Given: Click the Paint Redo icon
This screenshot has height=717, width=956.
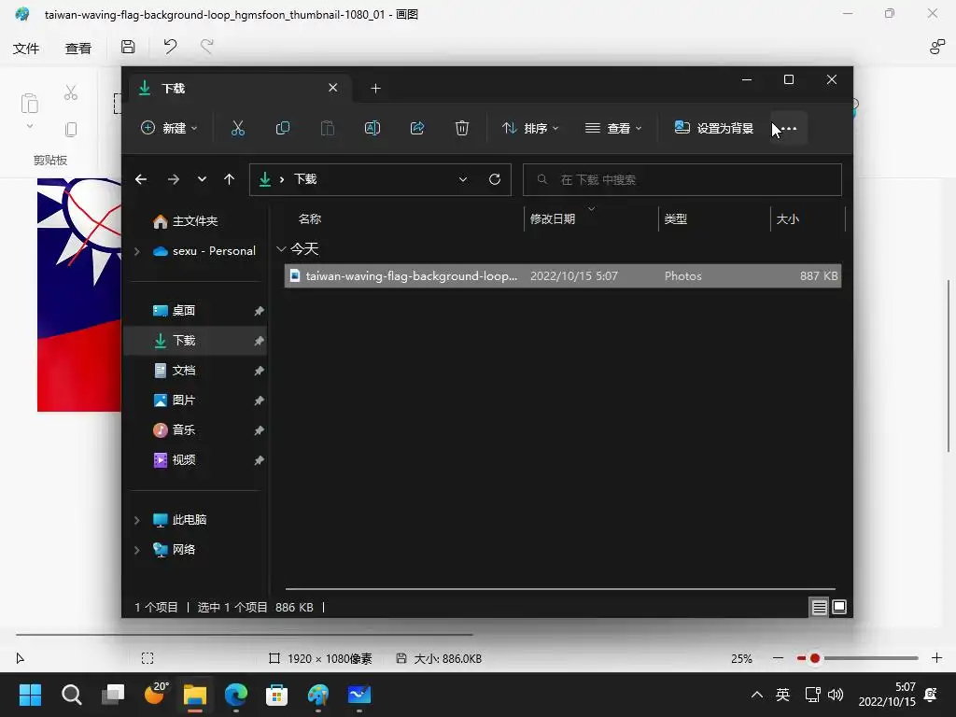Looking at the screenshot, I should [207, 47].
